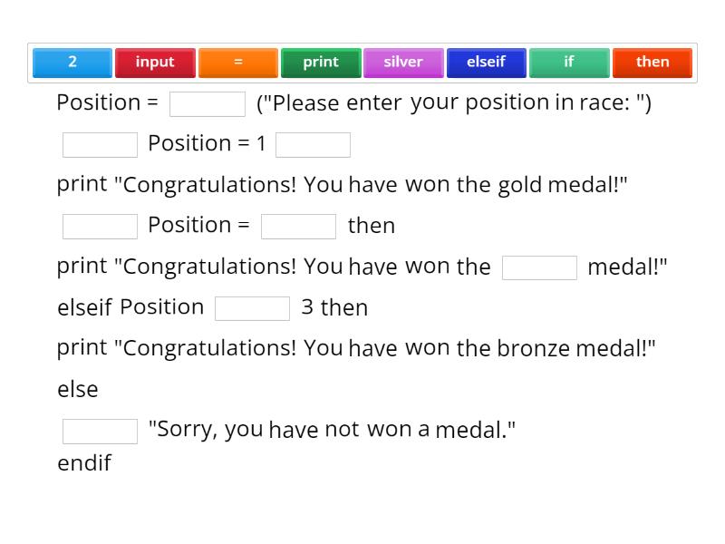
Task: Select the dark blue 'elseif' tile
Action: click(x=486, y=63)
